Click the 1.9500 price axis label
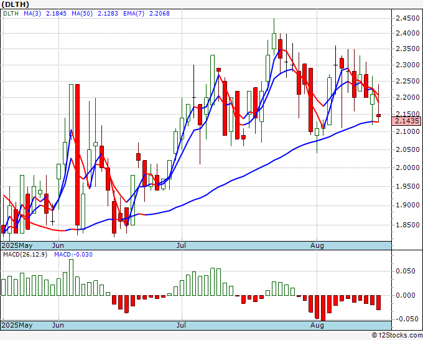The image size is (423, 340). coord(407,186)
